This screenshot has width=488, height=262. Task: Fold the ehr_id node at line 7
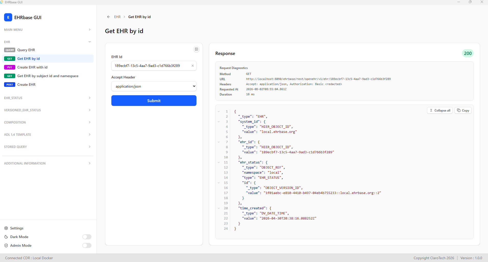click(219, 142)
